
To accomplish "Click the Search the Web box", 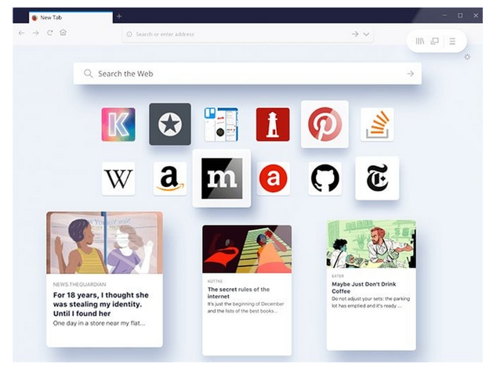I will pyautogui.click(x=248, y=74).
